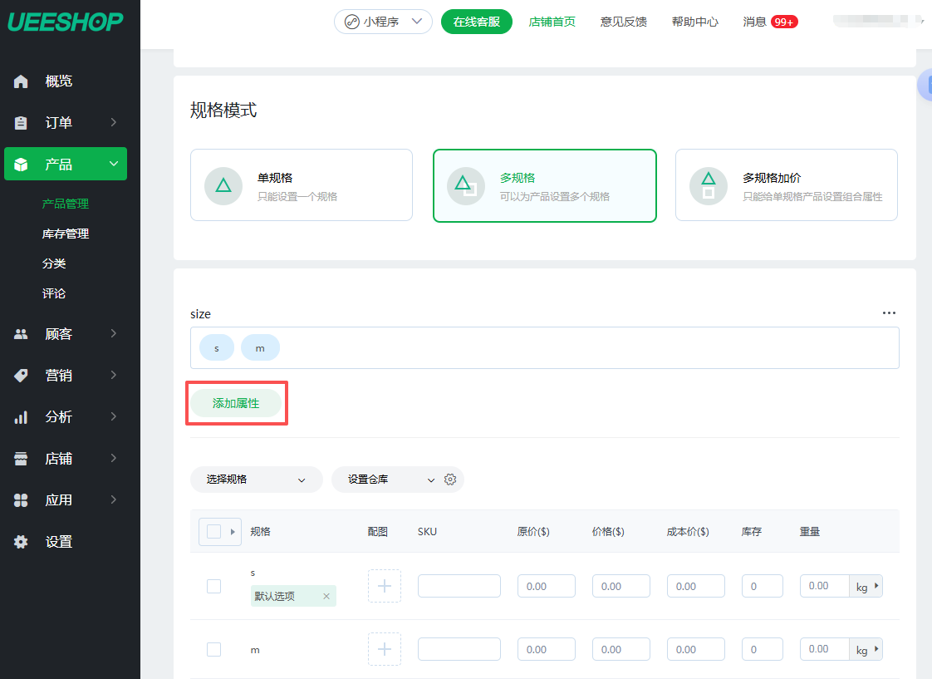Screen dimensions: 932x679
Task: Click the SKU input field for row s
Action: tap(459, 586)
